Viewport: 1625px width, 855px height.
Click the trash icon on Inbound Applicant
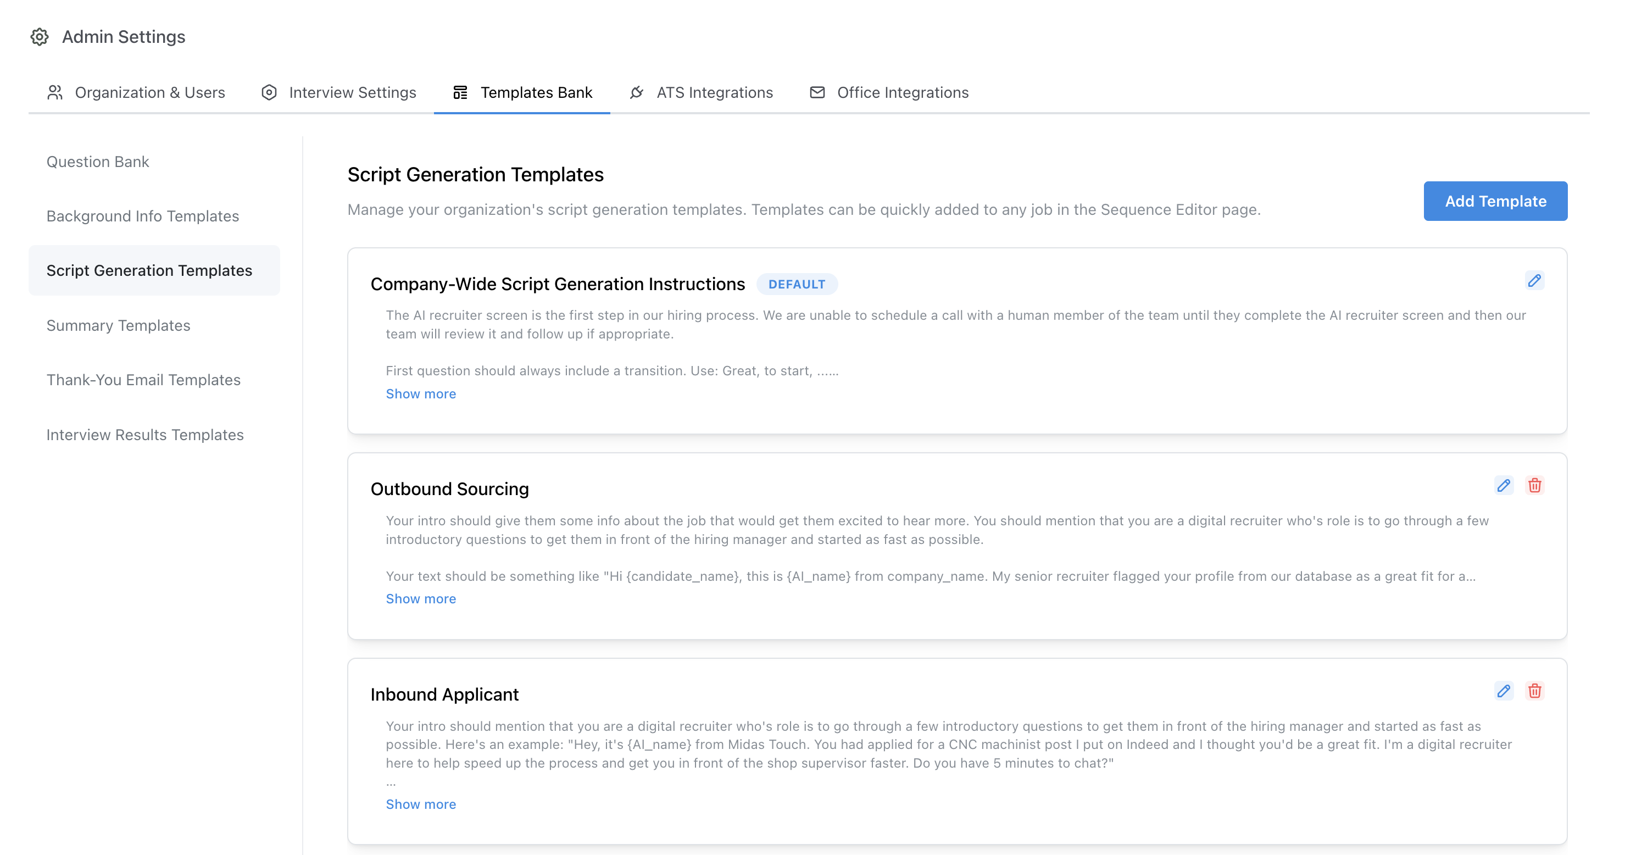coord(1535,692)
